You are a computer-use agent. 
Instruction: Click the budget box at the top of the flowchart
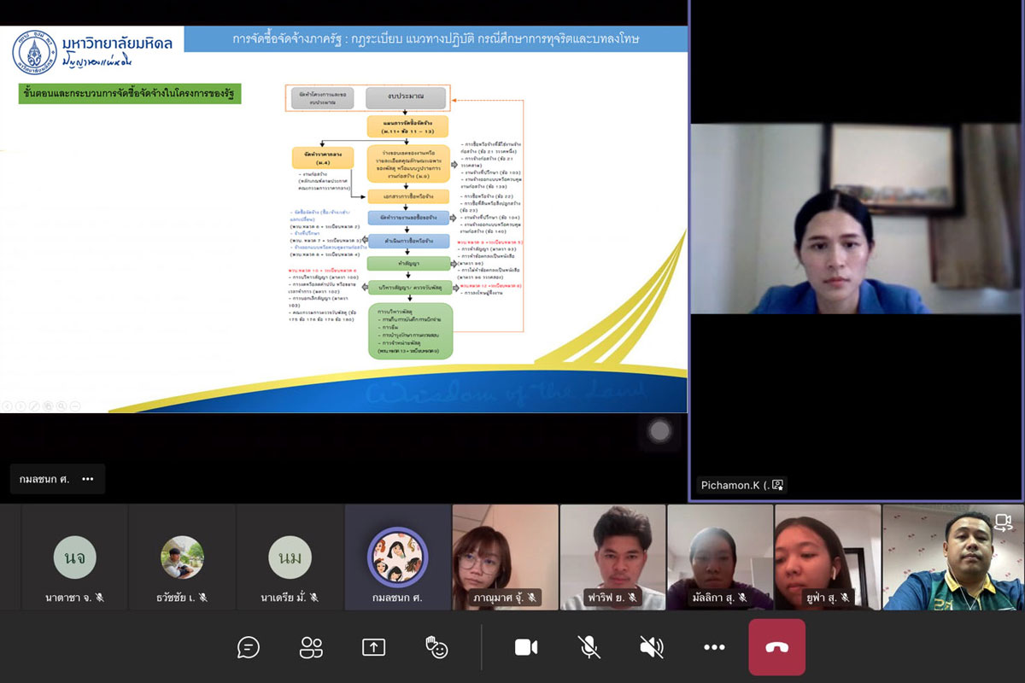coord(406,97)
